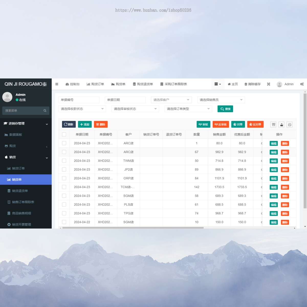
Task: Open 商品销售明细 sidebar item
Action: point(26,213)
